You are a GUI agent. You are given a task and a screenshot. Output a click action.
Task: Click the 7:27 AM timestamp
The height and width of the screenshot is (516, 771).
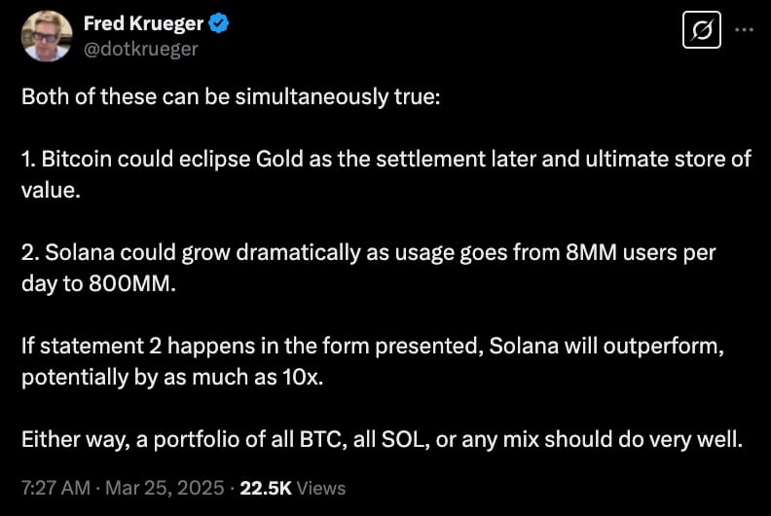pos(56,488)
